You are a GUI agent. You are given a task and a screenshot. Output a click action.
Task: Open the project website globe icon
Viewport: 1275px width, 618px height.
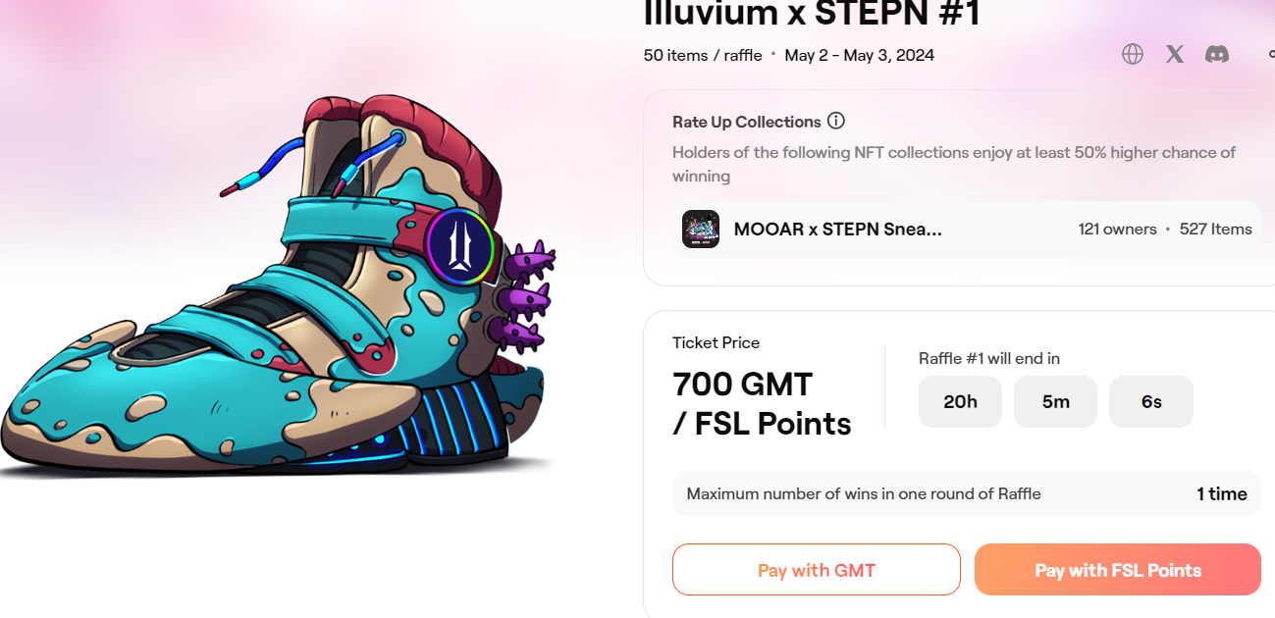point(1133,54)
